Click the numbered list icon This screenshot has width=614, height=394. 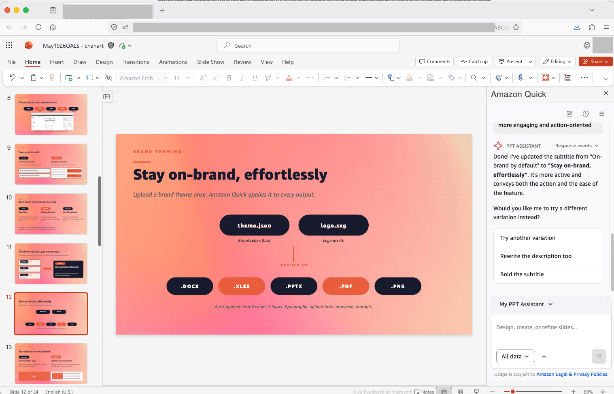(348, 78)
